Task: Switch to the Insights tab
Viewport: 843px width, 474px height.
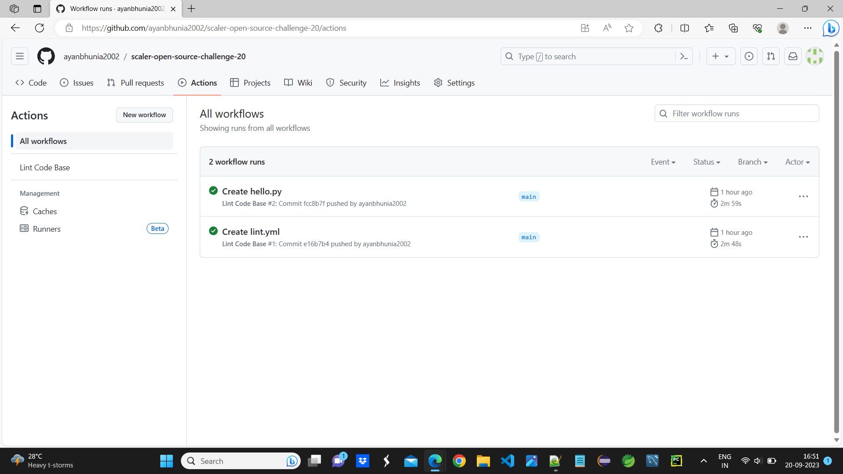Action: [400, 83]
